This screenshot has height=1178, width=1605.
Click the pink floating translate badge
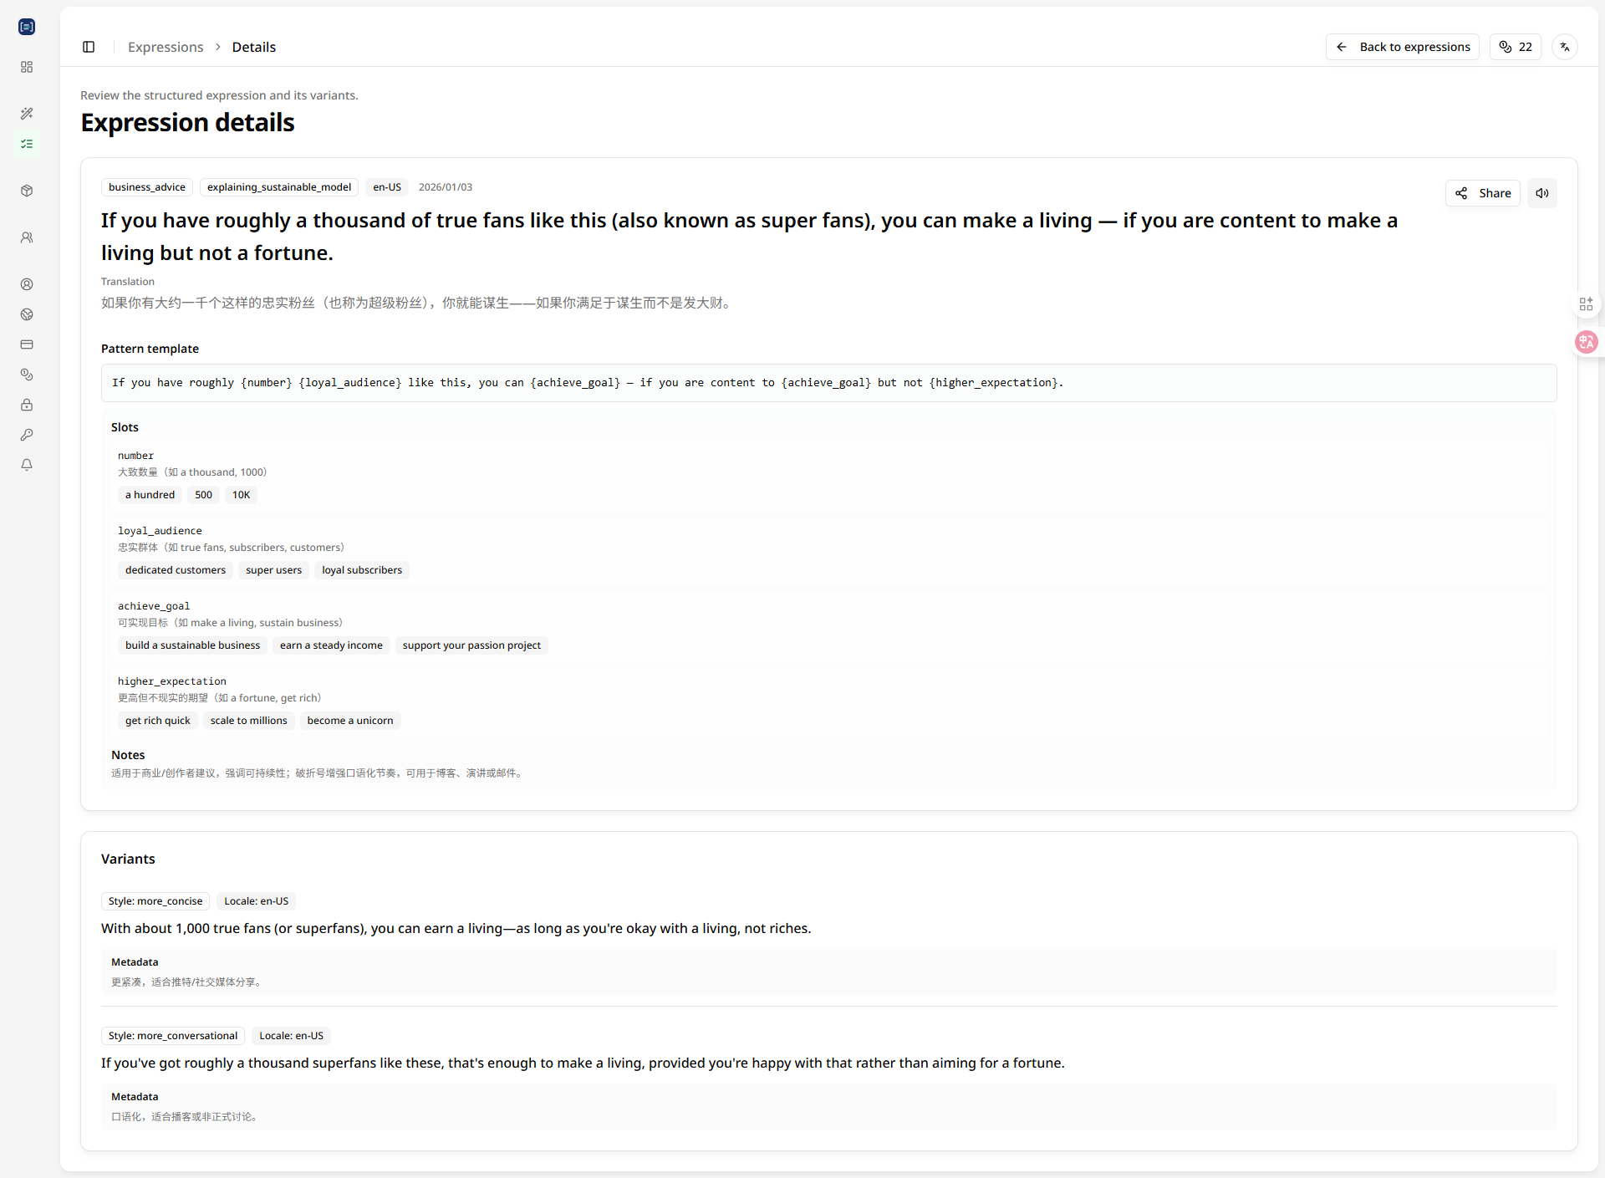[1586, 342]
